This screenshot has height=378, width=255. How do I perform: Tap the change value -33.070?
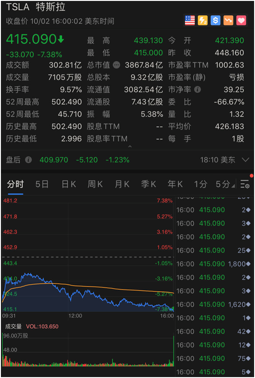click(x=20, y=55)
